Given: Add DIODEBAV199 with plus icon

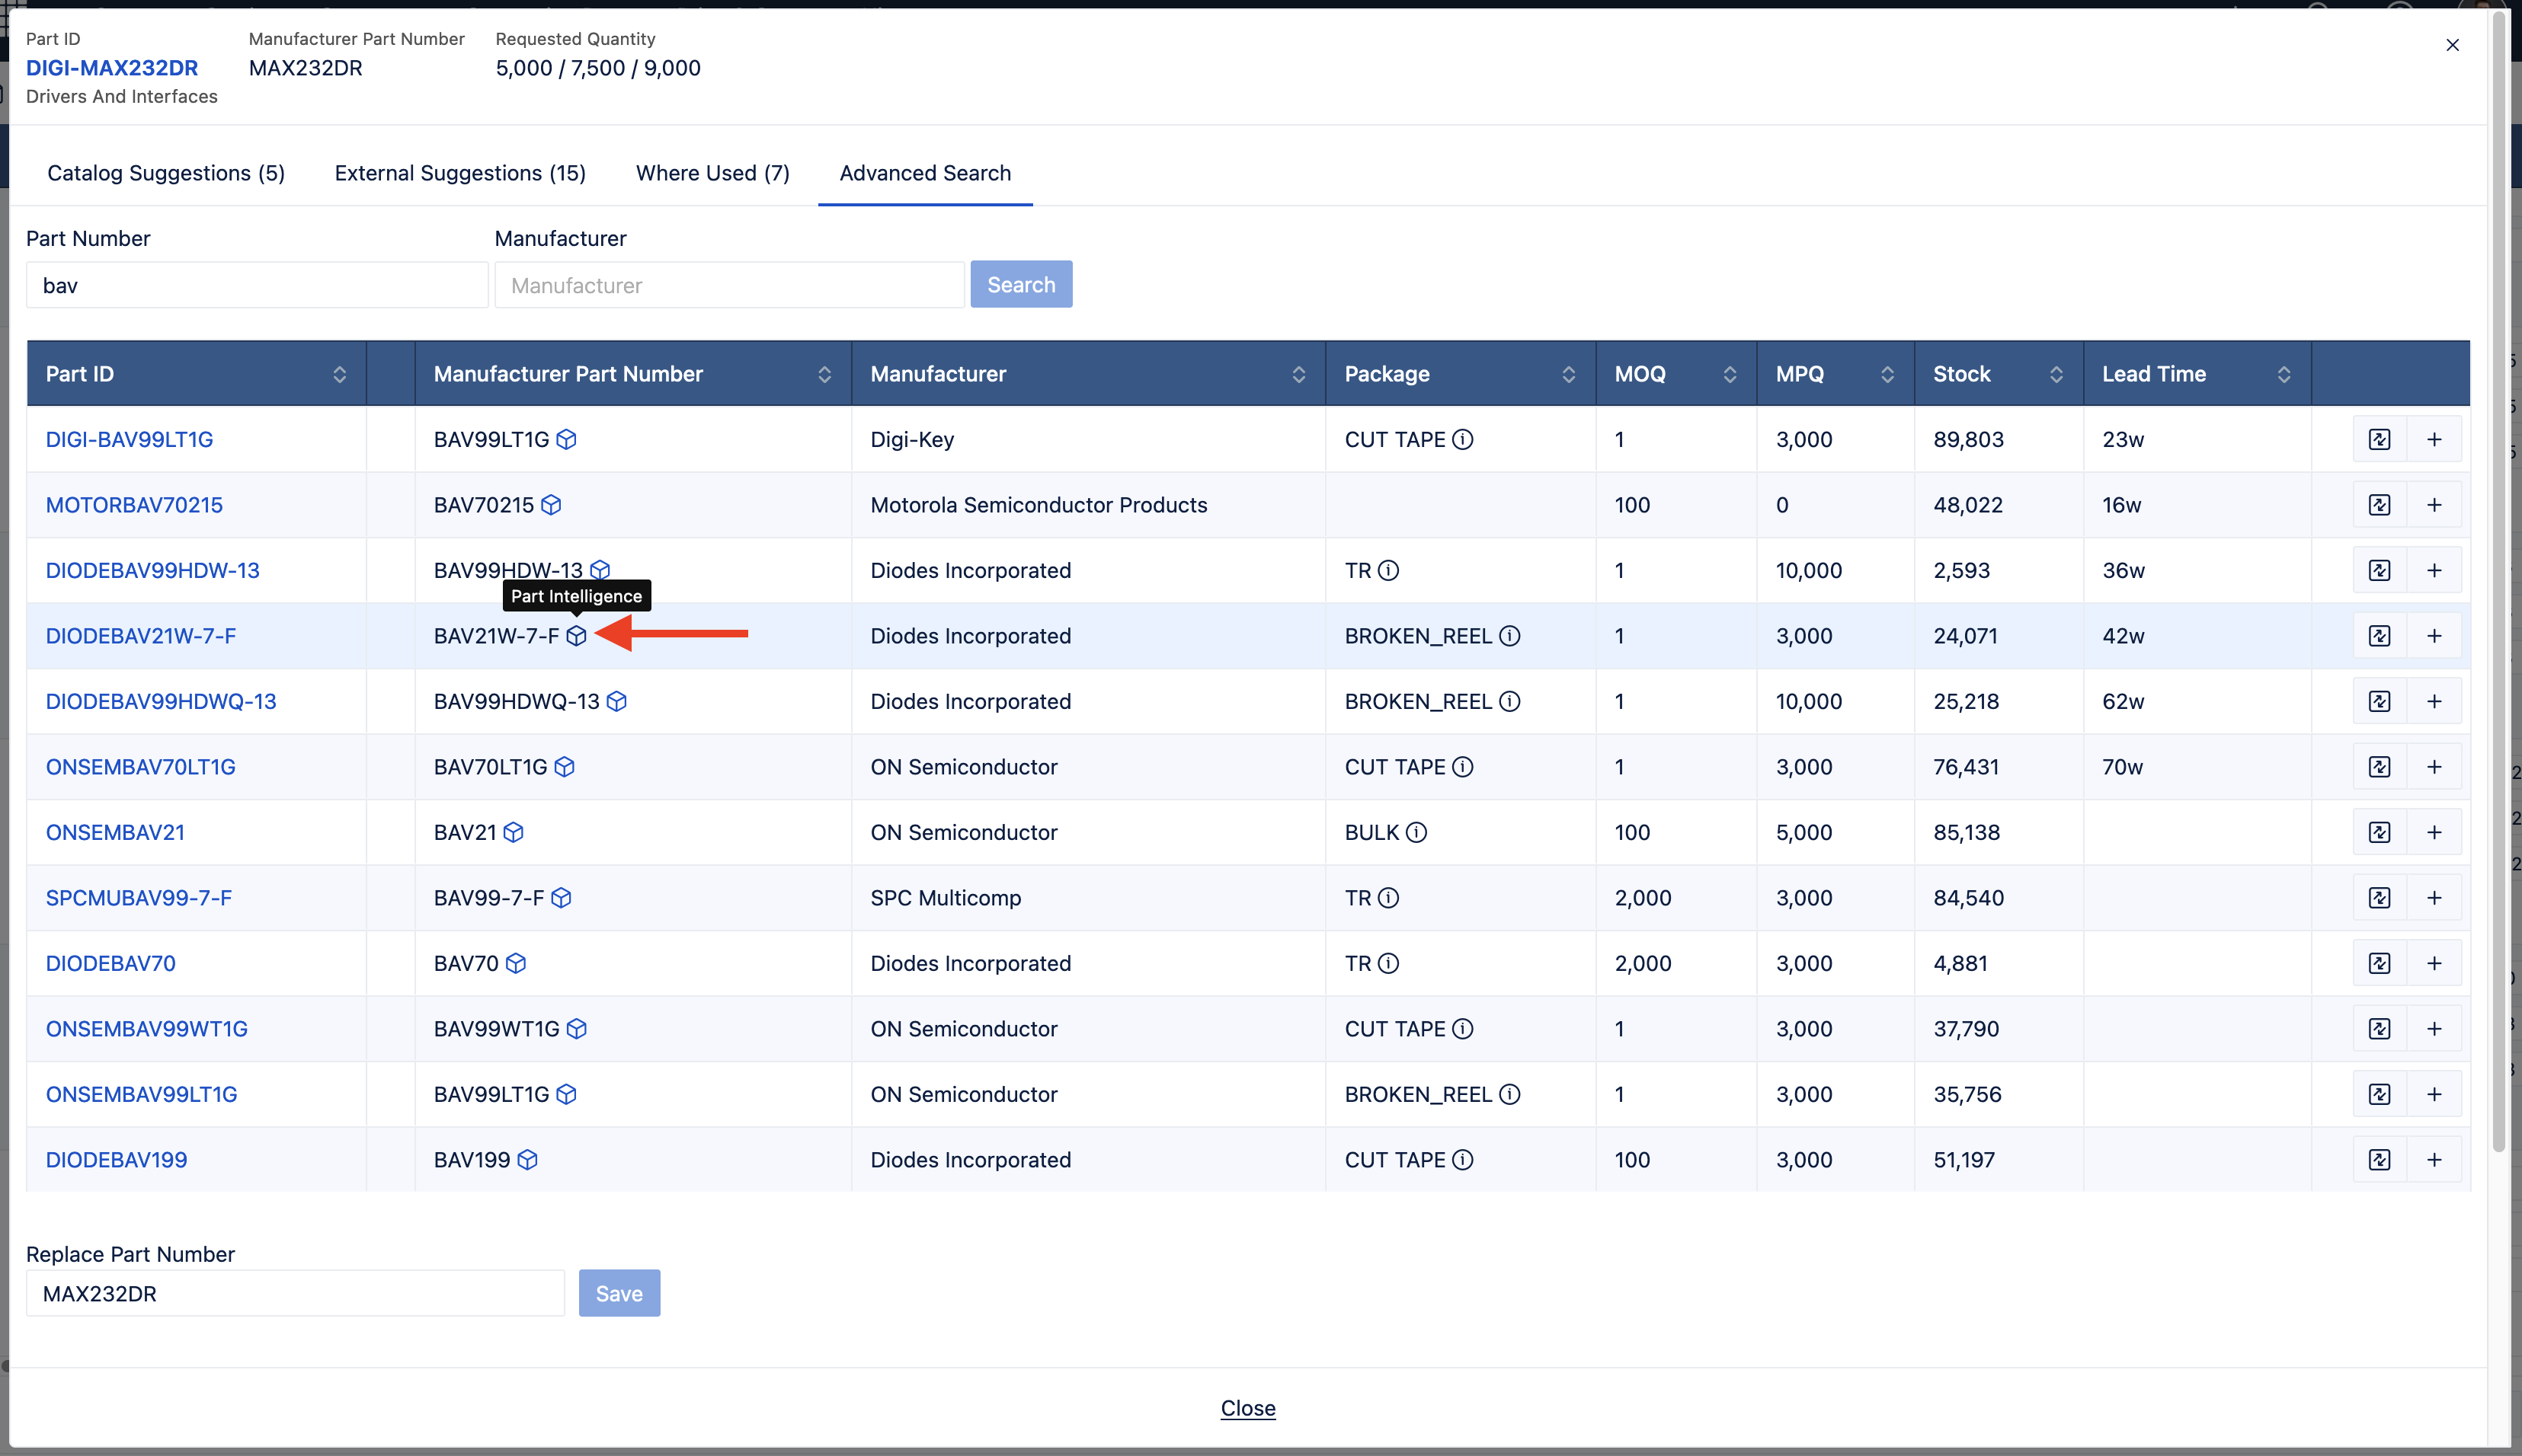Looking at the screenshot, I should coord(2434,1160).
